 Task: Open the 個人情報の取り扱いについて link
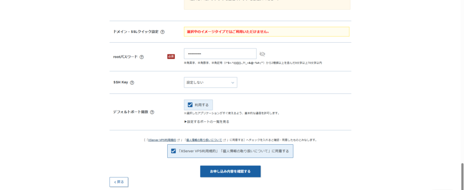[x=204, y=140]
